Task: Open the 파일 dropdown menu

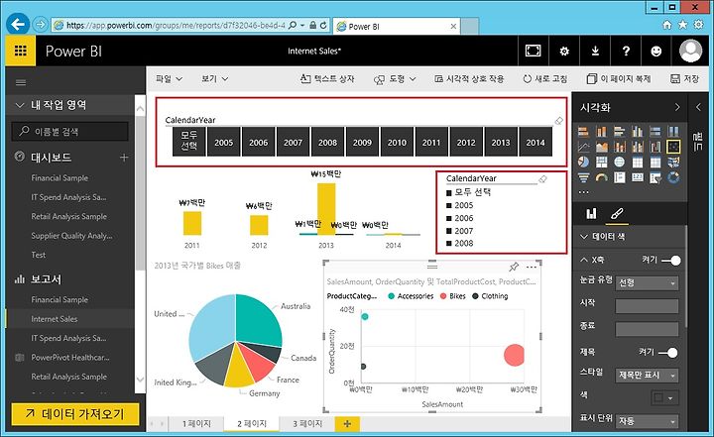Action: coord(169,78)
